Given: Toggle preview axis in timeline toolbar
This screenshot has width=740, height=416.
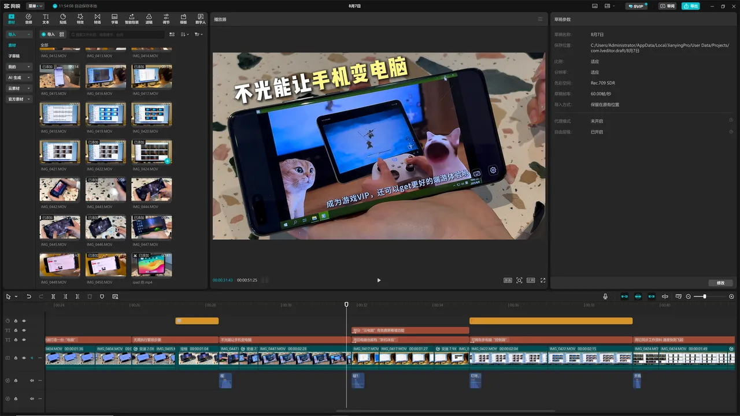Looking at the screenshot, I should pos(665,296).
